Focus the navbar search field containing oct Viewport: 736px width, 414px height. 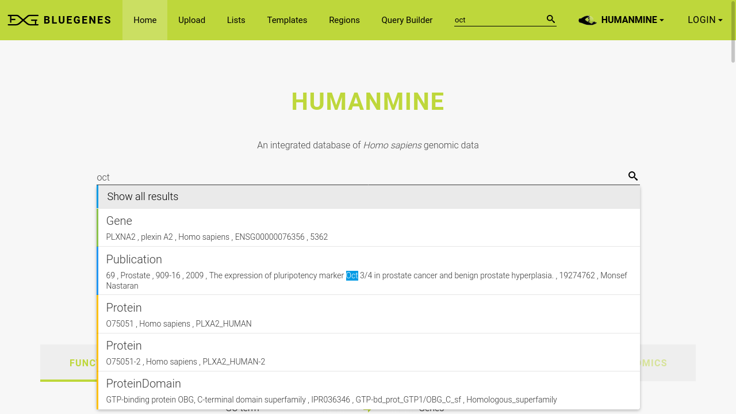pyautogui.click(x=497, y=20)
